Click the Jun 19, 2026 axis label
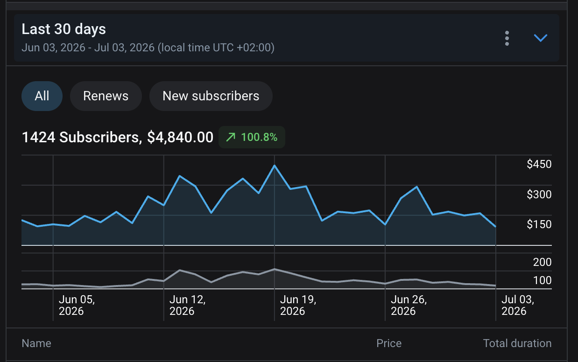Viewport: 578px width, 362px height. (x=298, y=305)
